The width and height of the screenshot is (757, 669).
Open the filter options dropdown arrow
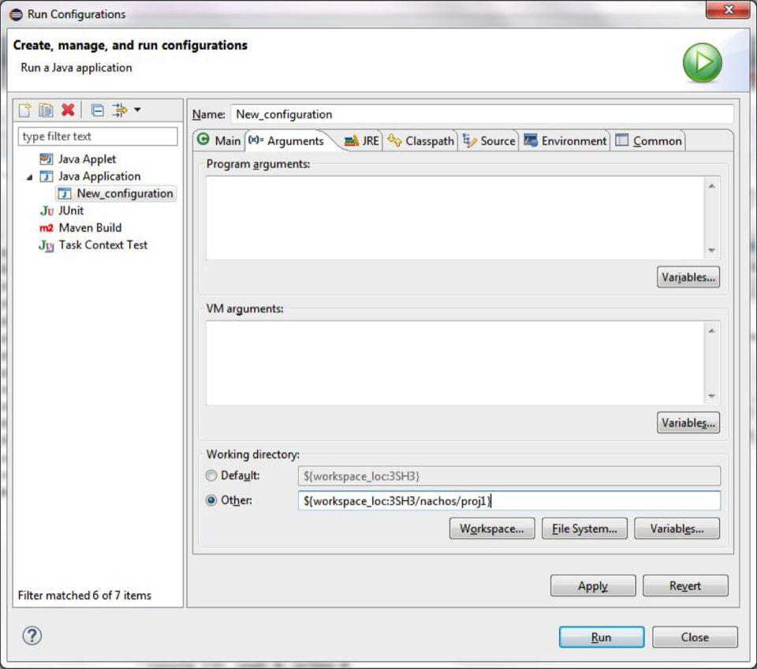(137, 110)
